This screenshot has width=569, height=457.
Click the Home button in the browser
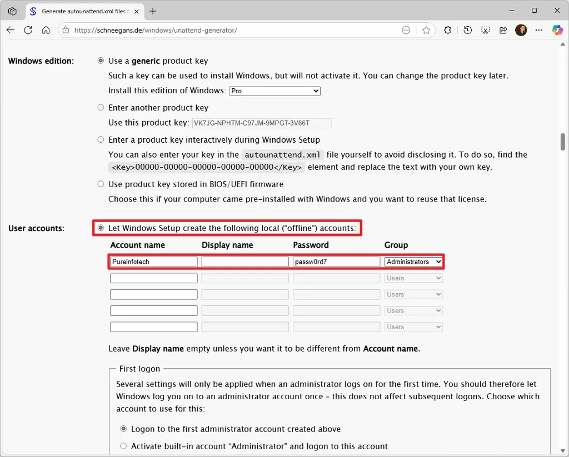click(45, 30)
